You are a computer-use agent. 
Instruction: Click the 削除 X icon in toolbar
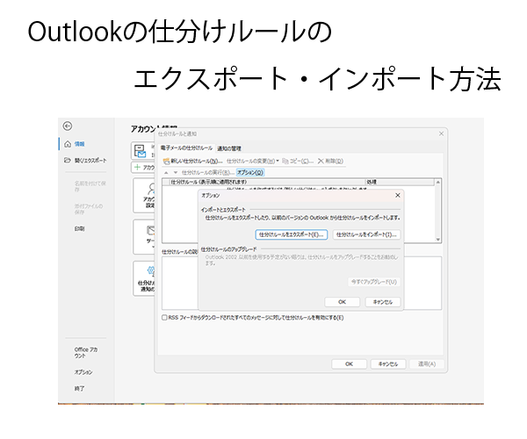(x=321, y=161)
